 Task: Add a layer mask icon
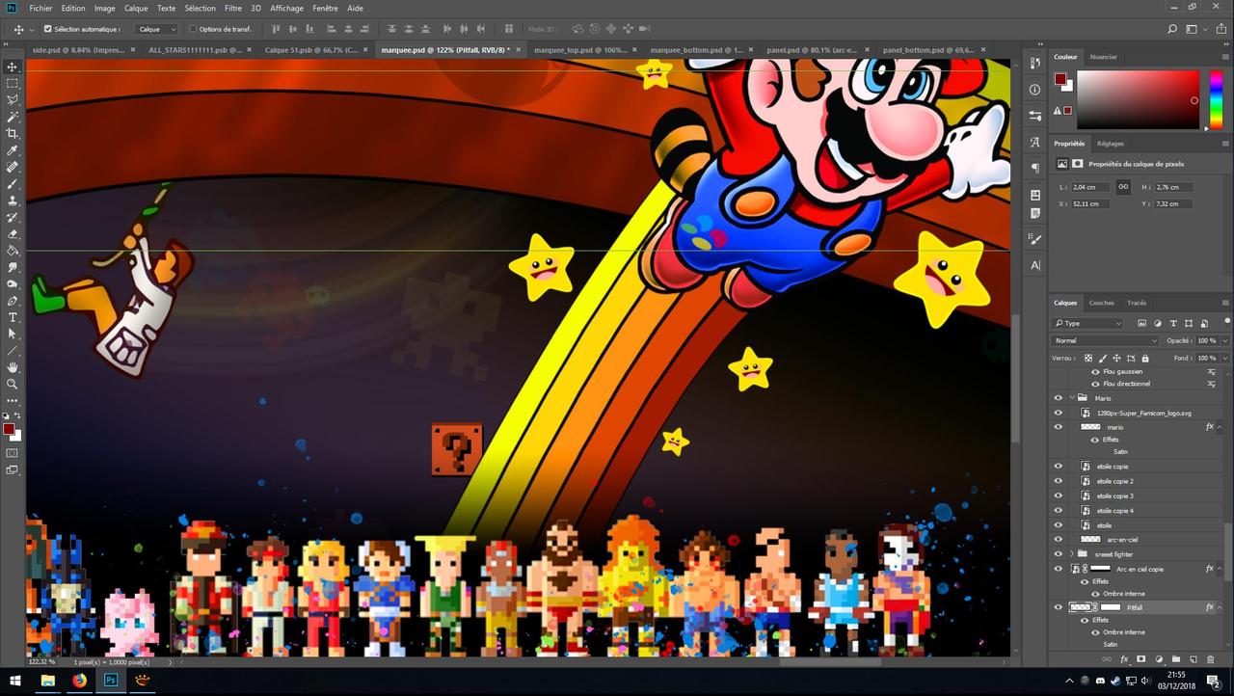click(x=1141, y=659)
